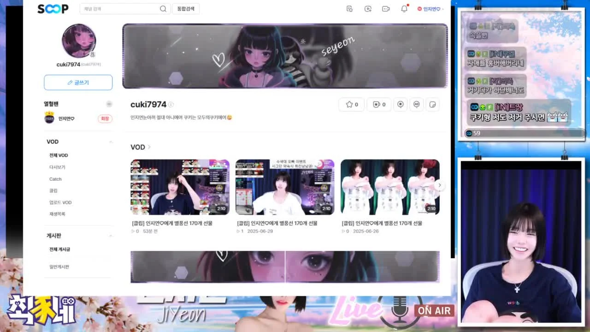Screen dimensions: 590x332
Task: Select 재생목록 in sidebar
Action: (x=57, y=214)
